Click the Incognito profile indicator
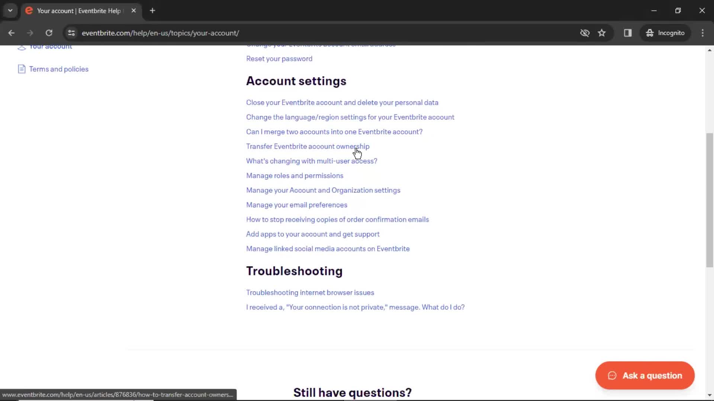The width and height of the screenshot is (714, 401). pos(665,33)
